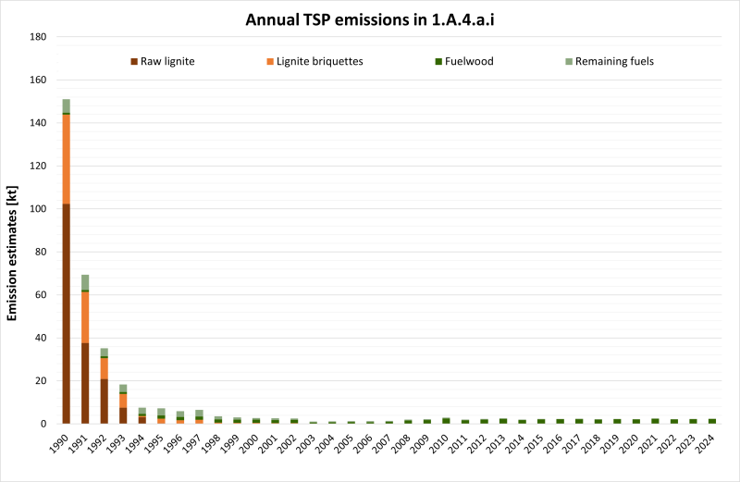The height and width of the screenshot is (482, 740).
Task: Click the brown Raw lignite segment for 1991
Action: click(85, 383)
